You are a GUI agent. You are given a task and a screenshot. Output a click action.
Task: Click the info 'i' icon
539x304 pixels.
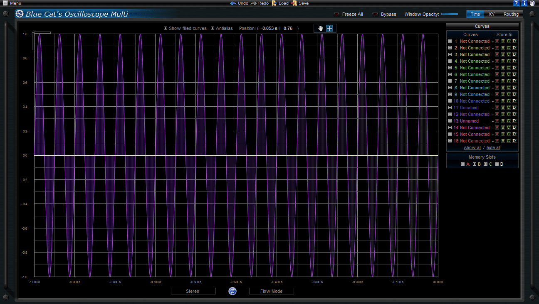click(x=524, y=3)
